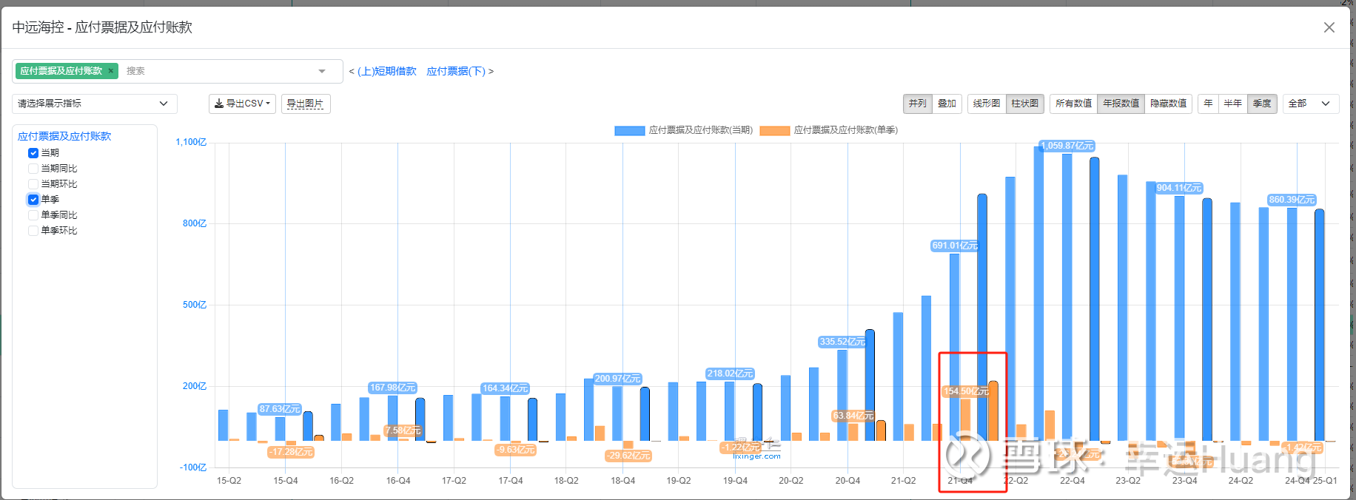Click the 164.34亿元 data label

pyautogui.click(x=505, y=388)
